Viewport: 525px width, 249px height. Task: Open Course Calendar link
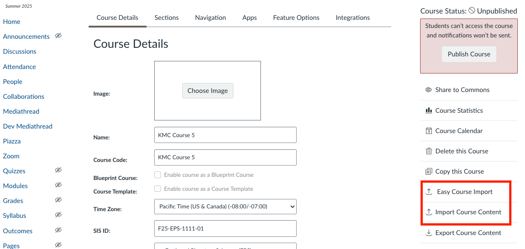459,131
